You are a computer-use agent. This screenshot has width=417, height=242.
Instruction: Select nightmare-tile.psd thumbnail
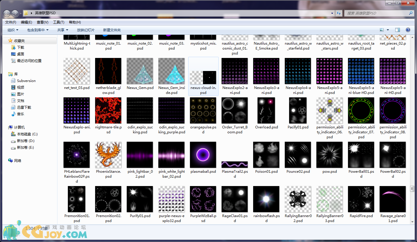click(108, 110)
